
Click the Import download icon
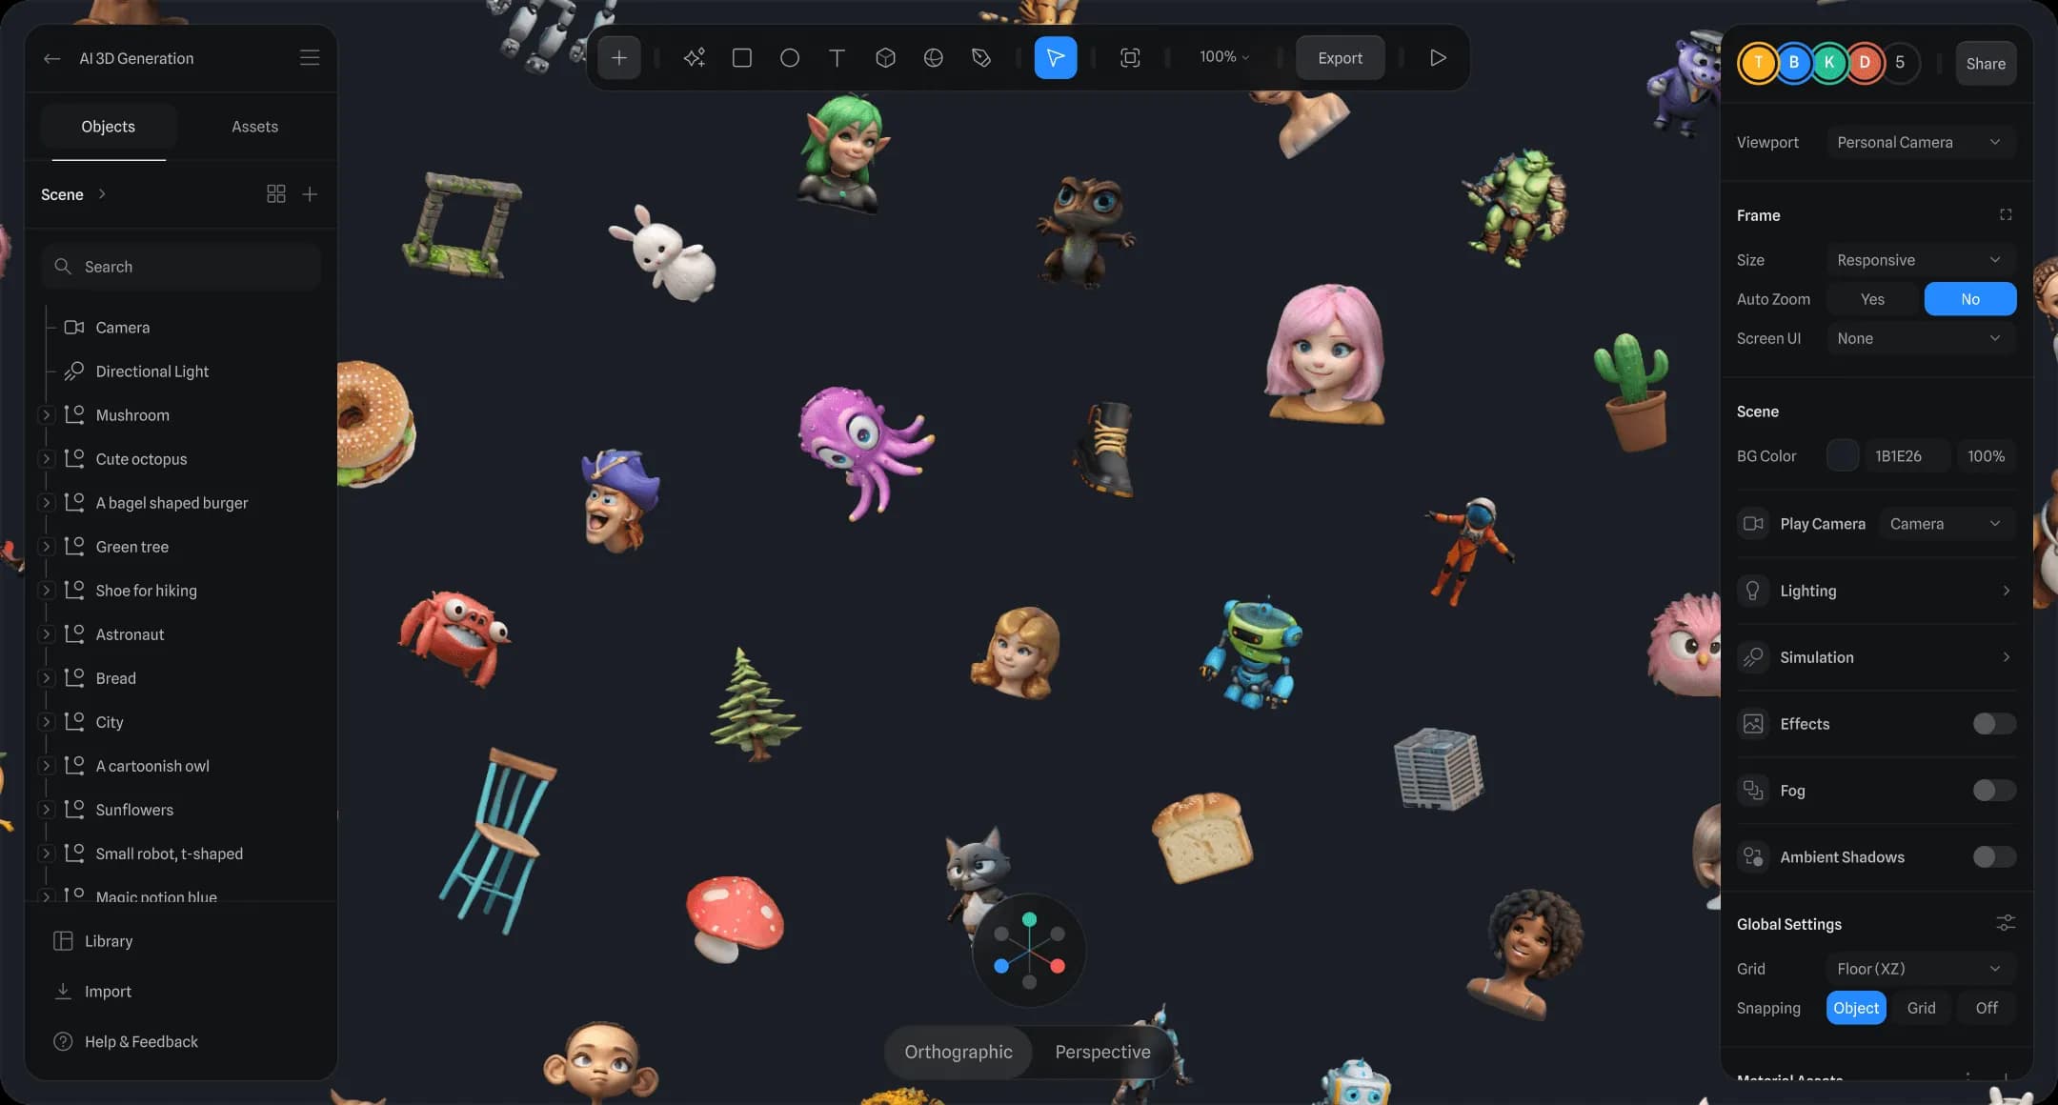[63, 992]
